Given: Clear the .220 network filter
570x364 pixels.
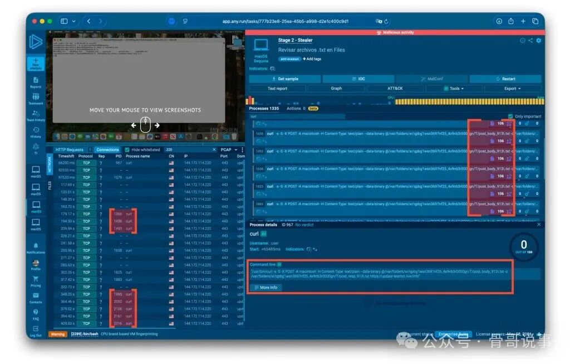Looking at the screenshot, I should [214, 149].
